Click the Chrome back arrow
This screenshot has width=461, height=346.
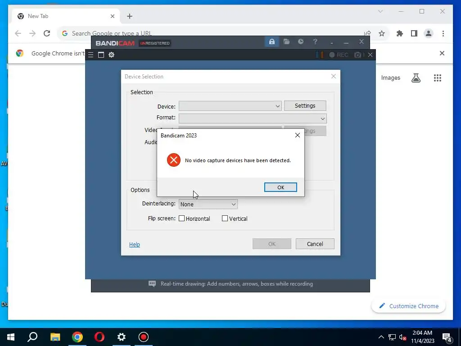(x=18, y=33)
